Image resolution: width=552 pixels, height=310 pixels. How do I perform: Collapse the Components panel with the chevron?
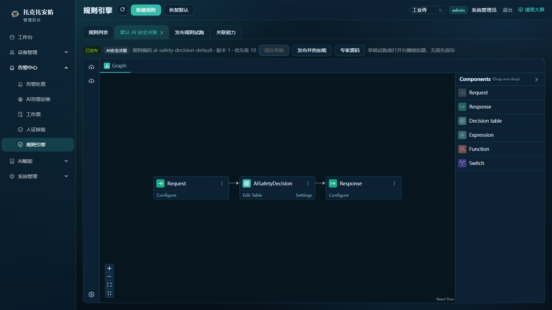pyautogui.click(x=536, y=80)
